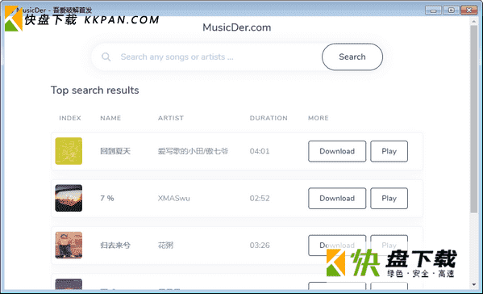The width and height of the screenshot is (483, 294).
Task: Click the vertical scrollbar thumb
Action: 474,119
